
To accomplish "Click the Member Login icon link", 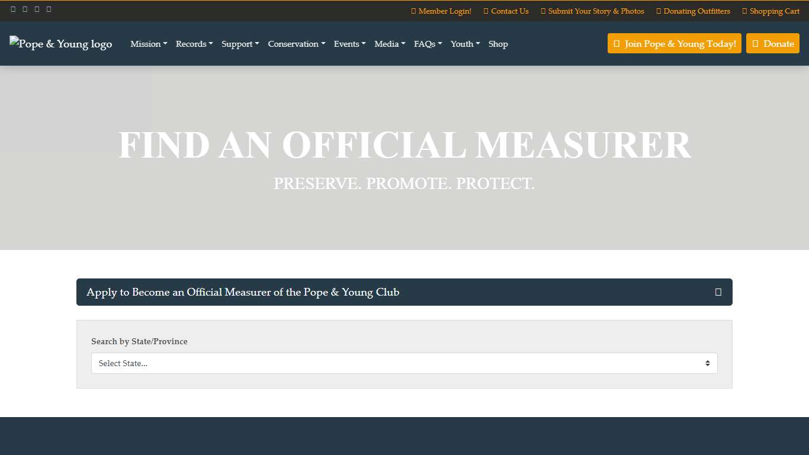I will [441, 11].
